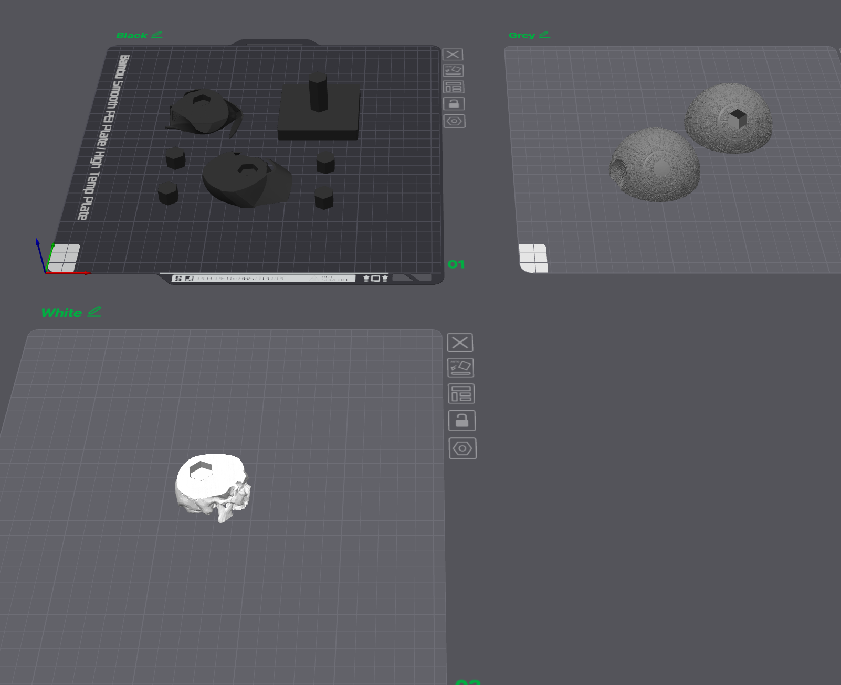Click the edit pencil next to Grey plate name

pos(544,35)
